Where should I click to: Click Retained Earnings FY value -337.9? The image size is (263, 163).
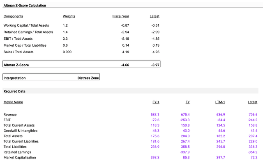(185, 152)
